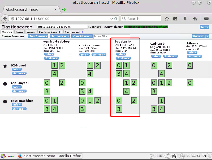Switch to the Overview tab
Screen dimensions: 212x160
coord(7,32)
